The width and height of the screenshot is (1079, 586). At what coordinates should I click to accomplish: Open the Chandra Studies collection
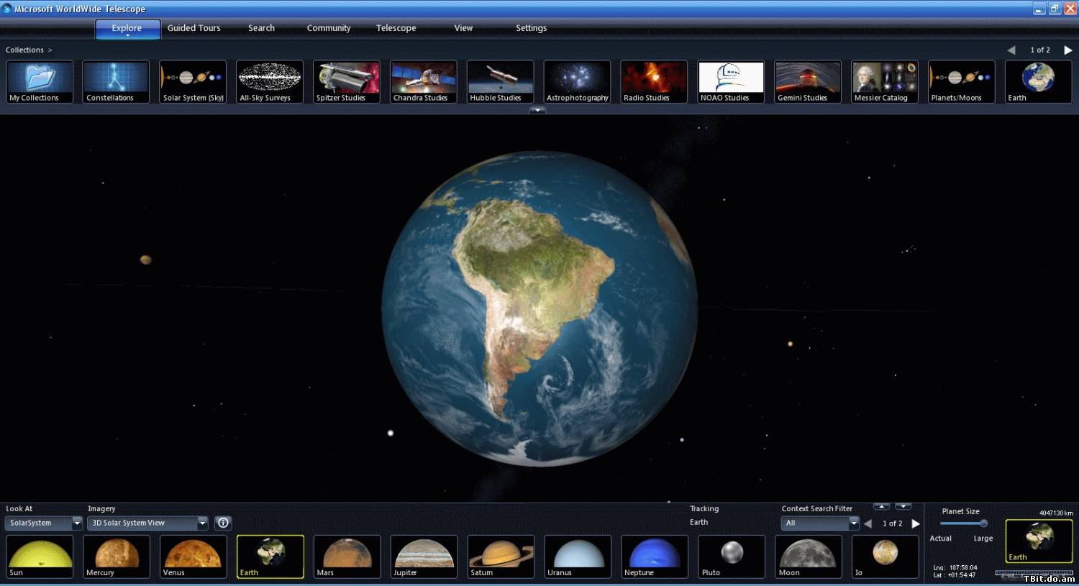point(424,82)
